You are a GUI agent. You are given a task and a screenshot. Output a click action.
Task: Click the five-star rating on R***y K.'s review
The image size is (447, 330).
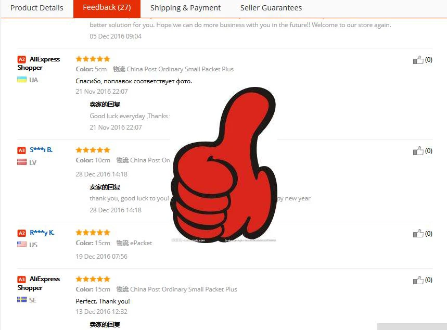coord(93,233)
